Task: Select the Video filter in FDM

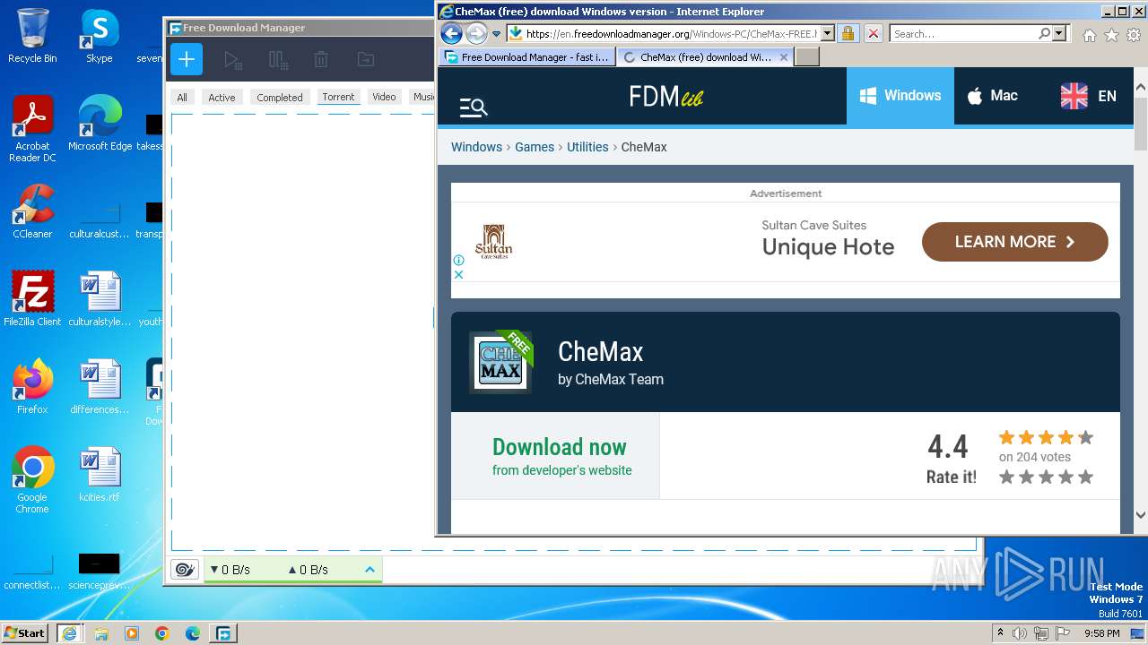Action: tap(384, 97)
